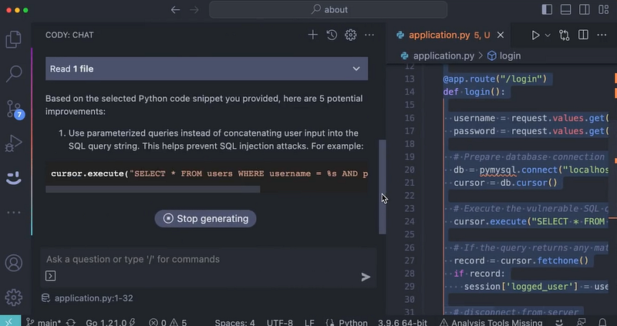Expand the Read 1 file section

pos(207,69)
